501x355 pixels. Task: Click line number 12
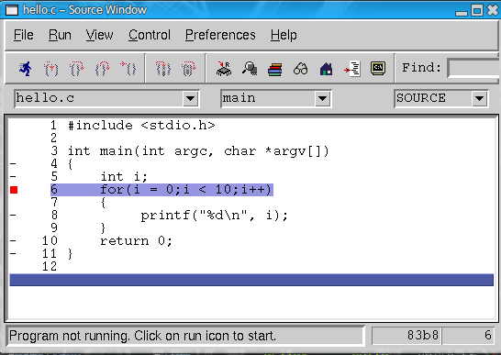click(x=50, y=267)
